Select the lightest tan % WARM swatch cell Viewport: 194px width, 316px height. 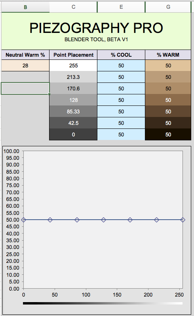(x=168, y=65)
